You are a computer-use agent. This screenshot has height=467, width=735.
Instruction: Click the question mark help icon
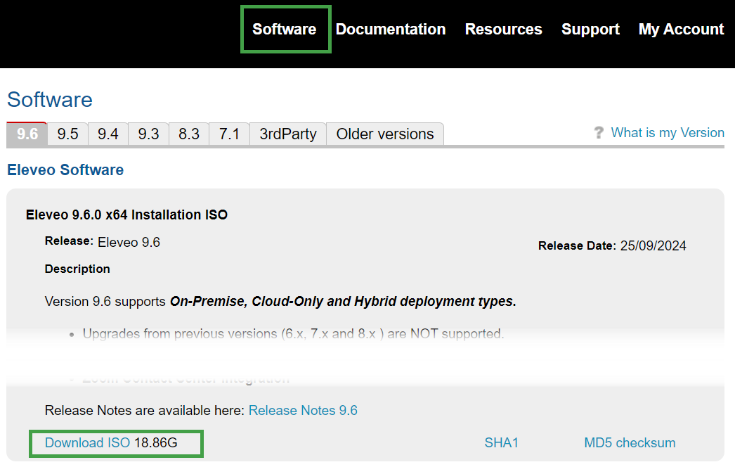599,133
